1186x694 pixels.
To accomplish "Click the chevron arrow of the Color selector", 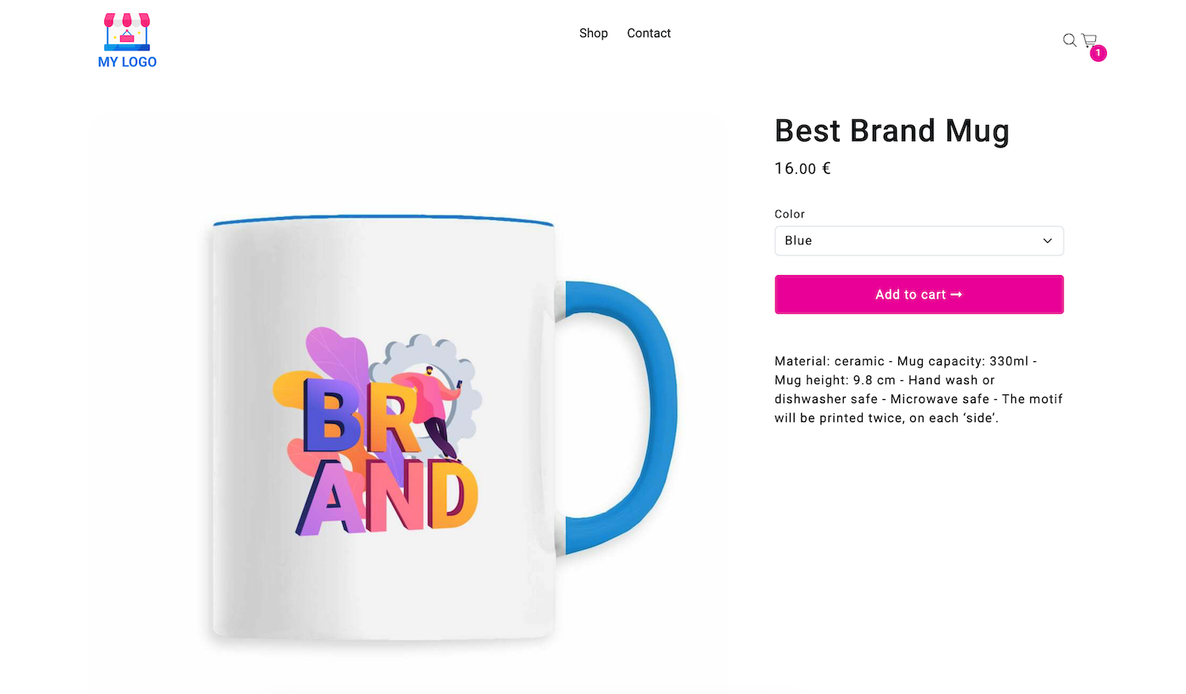I will pos(1048,241).
